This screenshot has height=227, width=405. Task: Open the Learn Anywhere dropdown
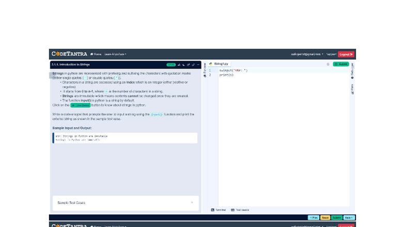point(115,54)
